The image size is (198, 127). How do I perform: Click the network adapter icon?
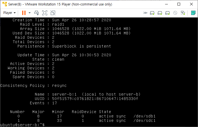tap(183, 13)
